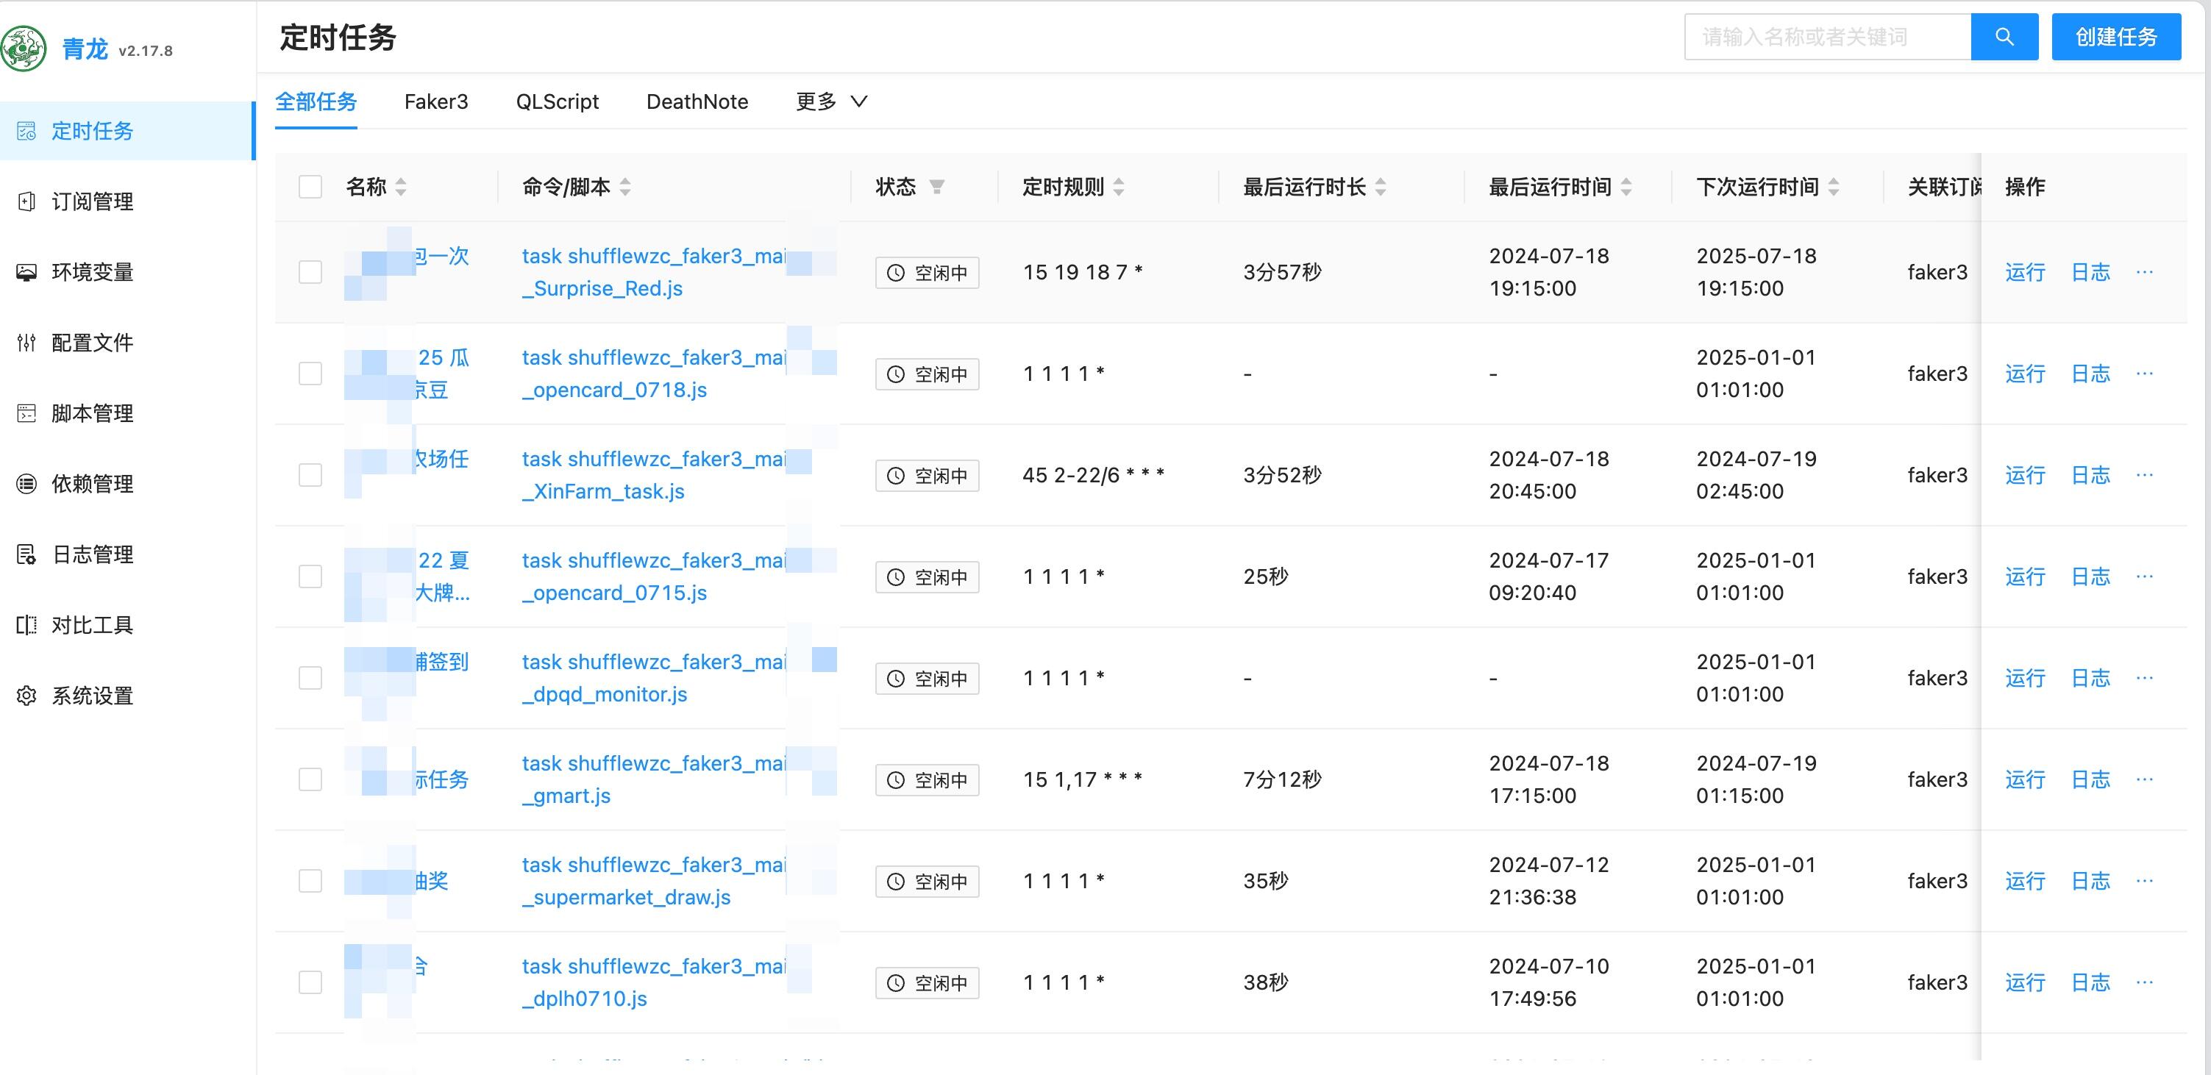Switch to the Faker3 tab

(436, 101)
